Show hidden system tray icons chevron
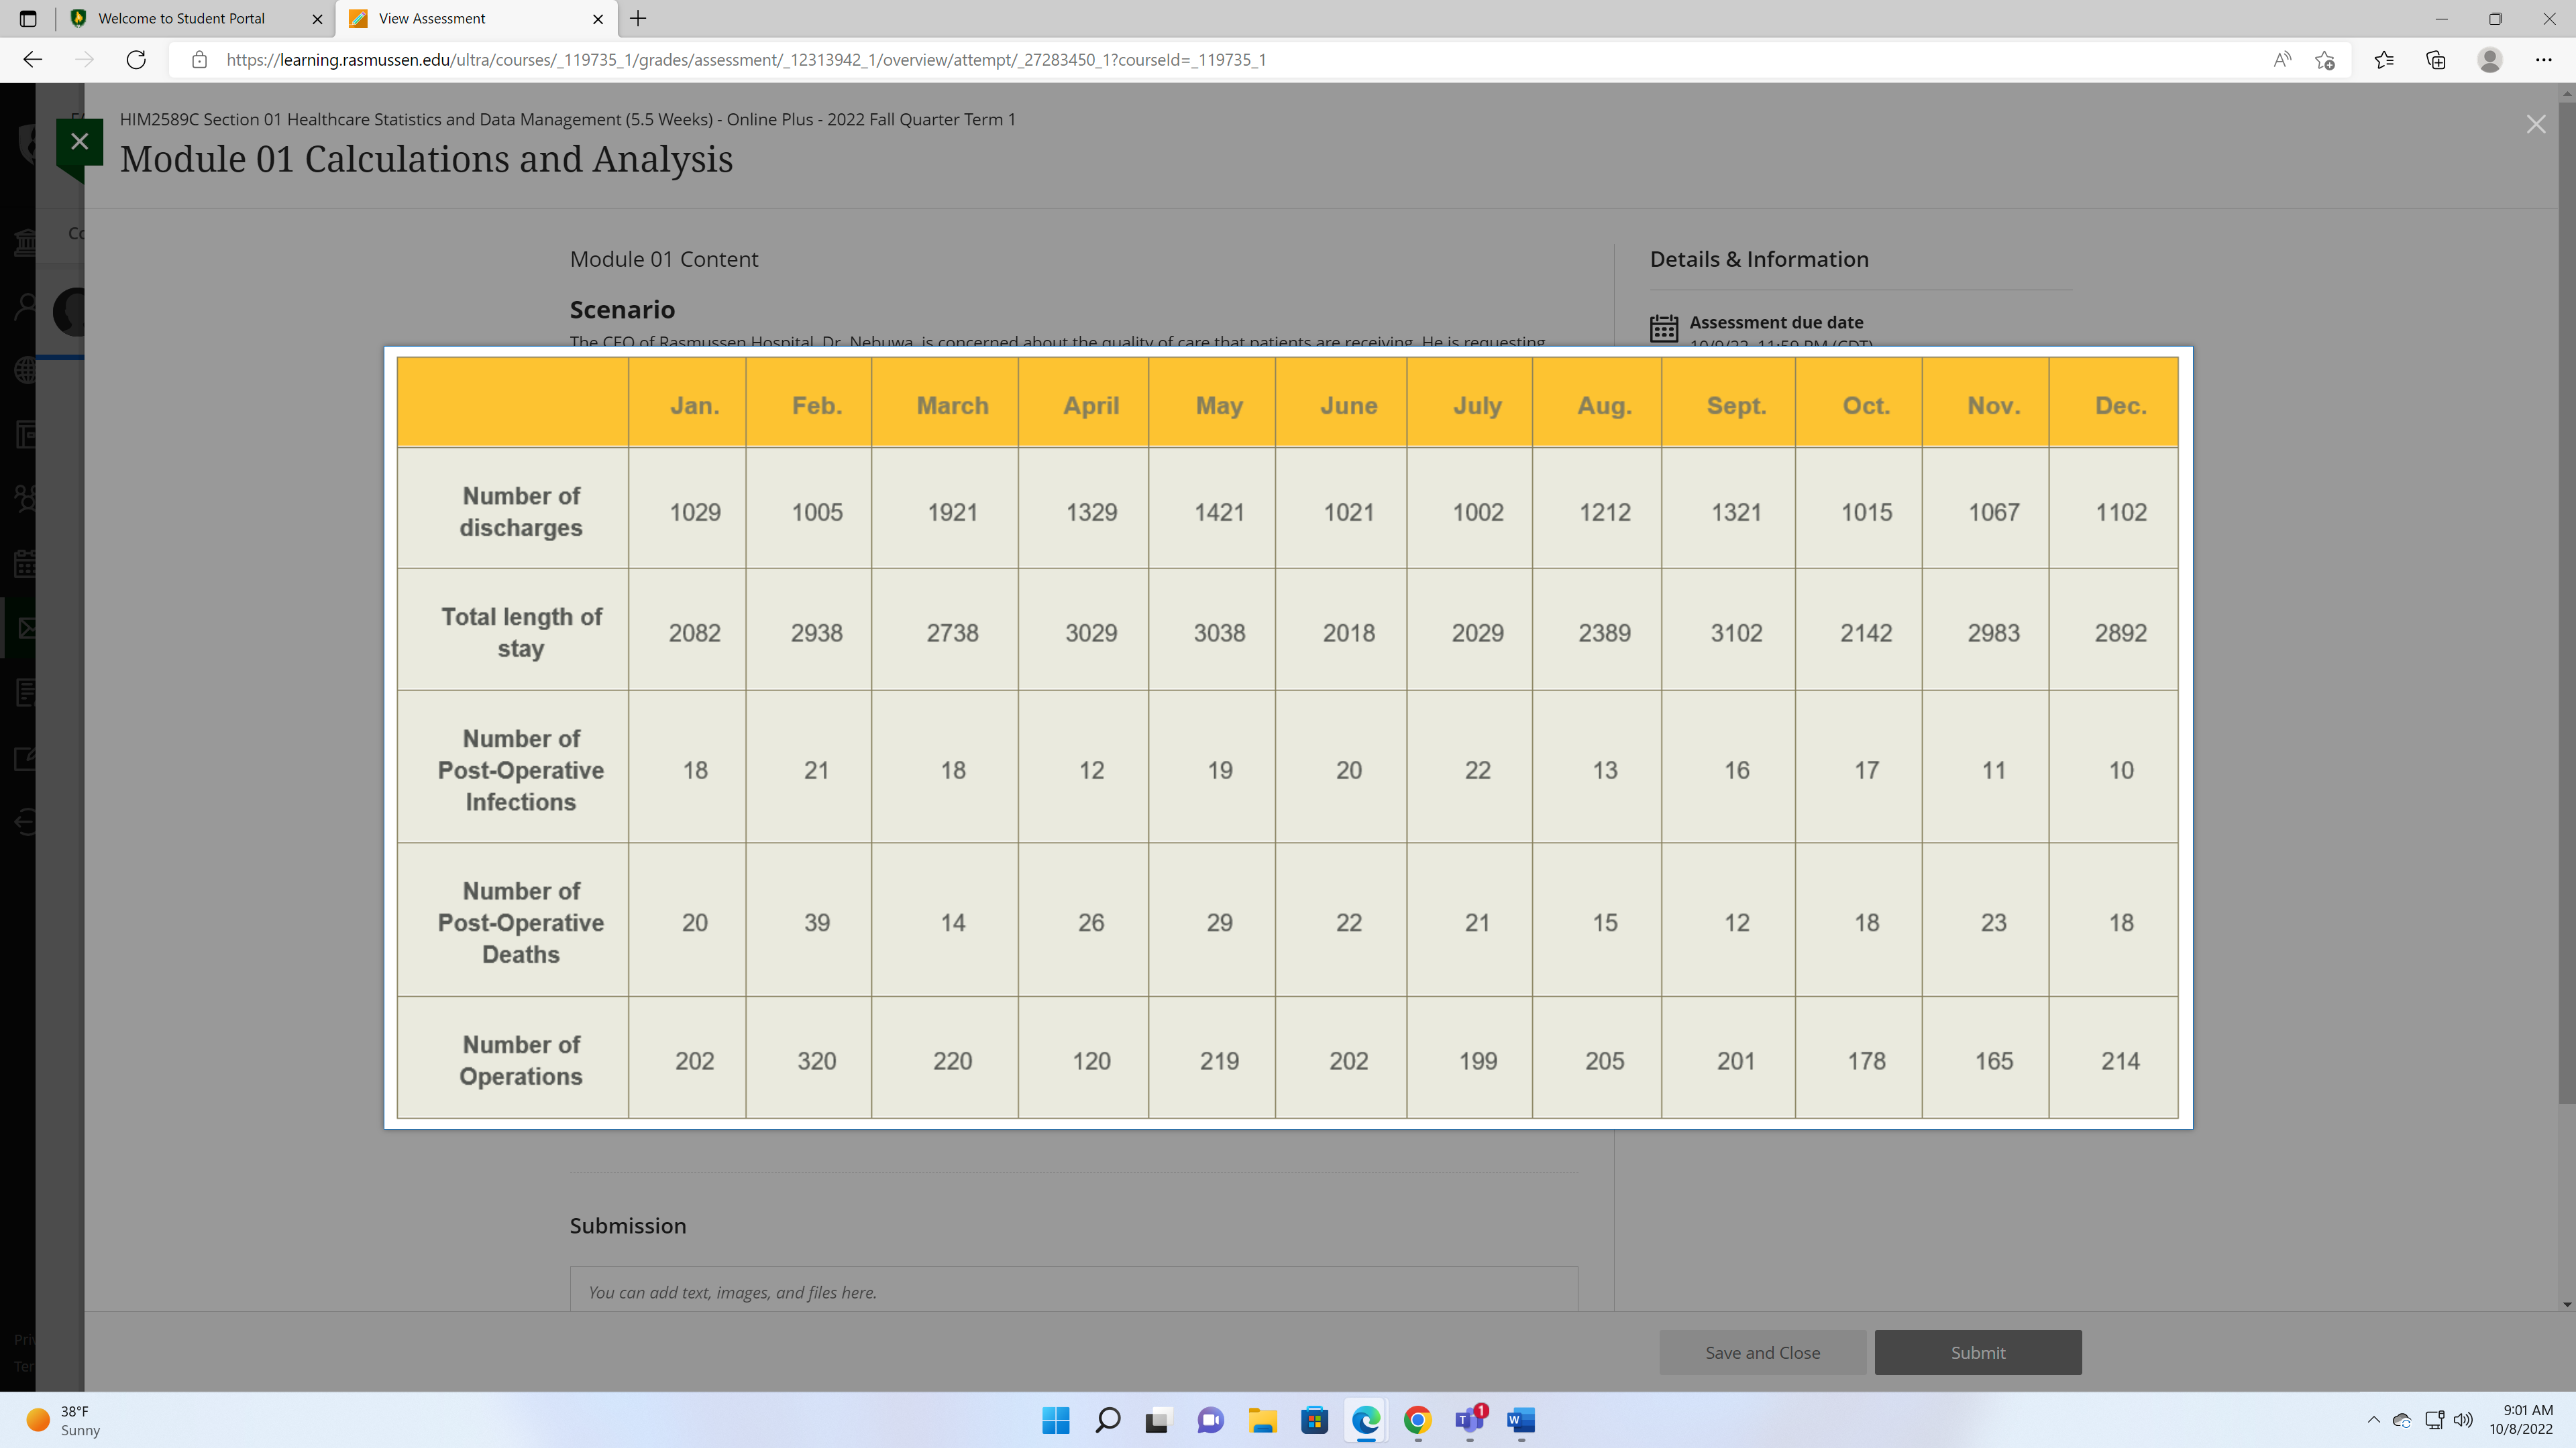 pos(2373,1420)
